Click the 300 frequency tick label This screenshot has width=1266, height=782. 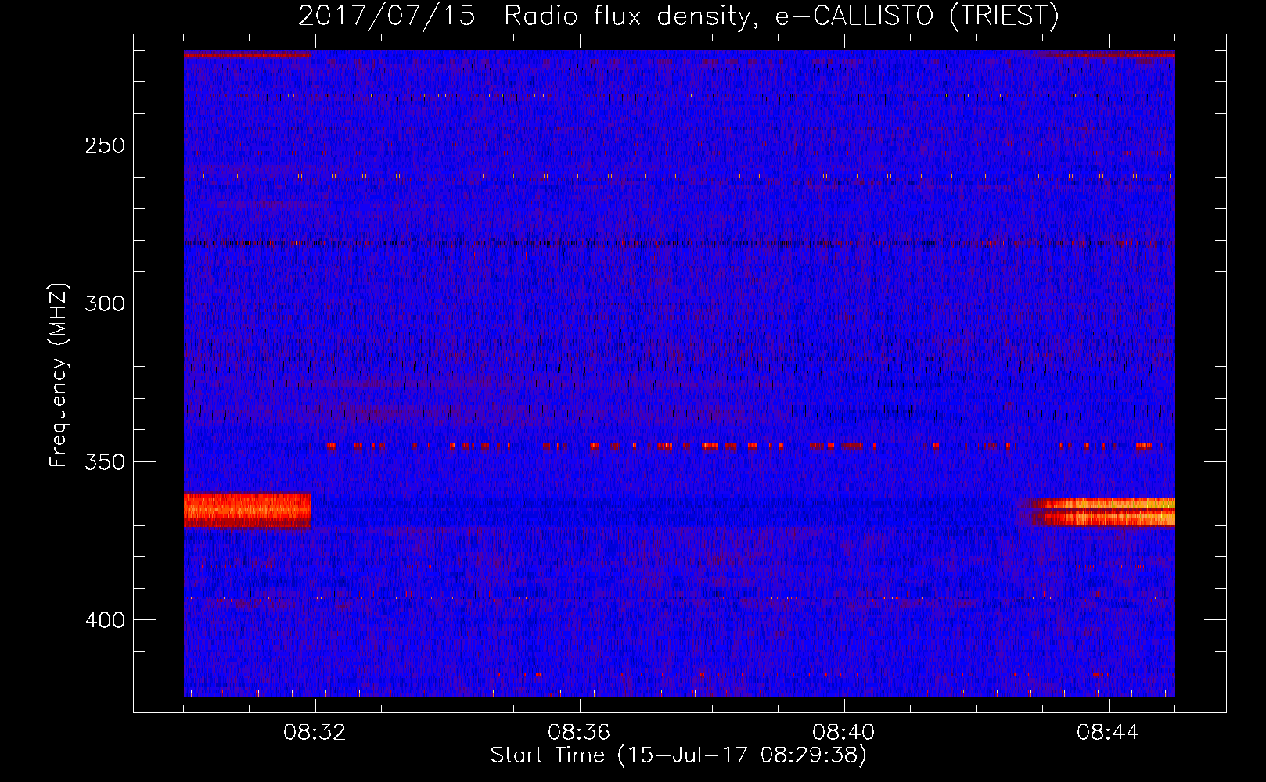[105, 303]
